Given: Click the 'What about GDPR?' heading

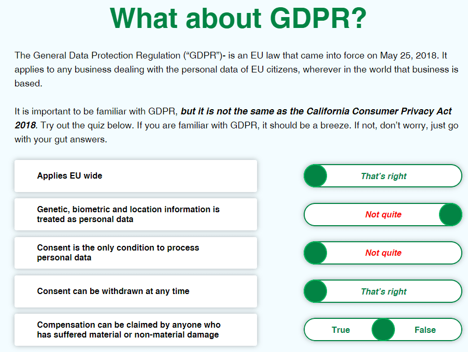Looking at the screenshot, I should 238,19.
